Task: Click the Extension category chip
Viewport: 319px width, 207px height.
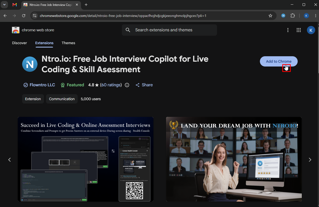Action: pyautogui.click(x=33, y=99)
